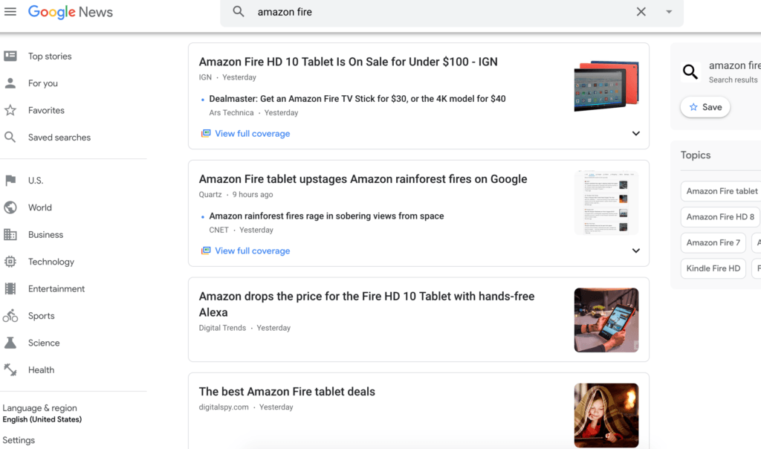761x449 pixels.
Task: Open the Digital Trends article thumbnail
Action: [606, 320]
